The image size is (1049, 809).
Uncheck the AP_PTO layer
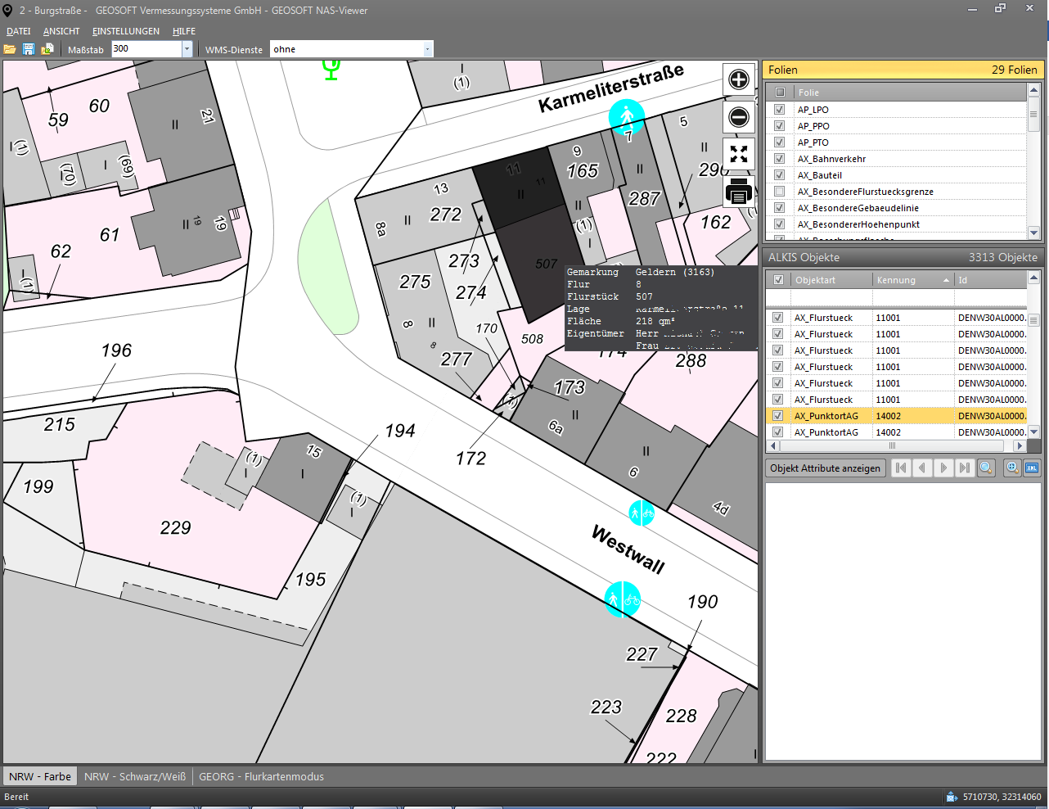[780, 142]
